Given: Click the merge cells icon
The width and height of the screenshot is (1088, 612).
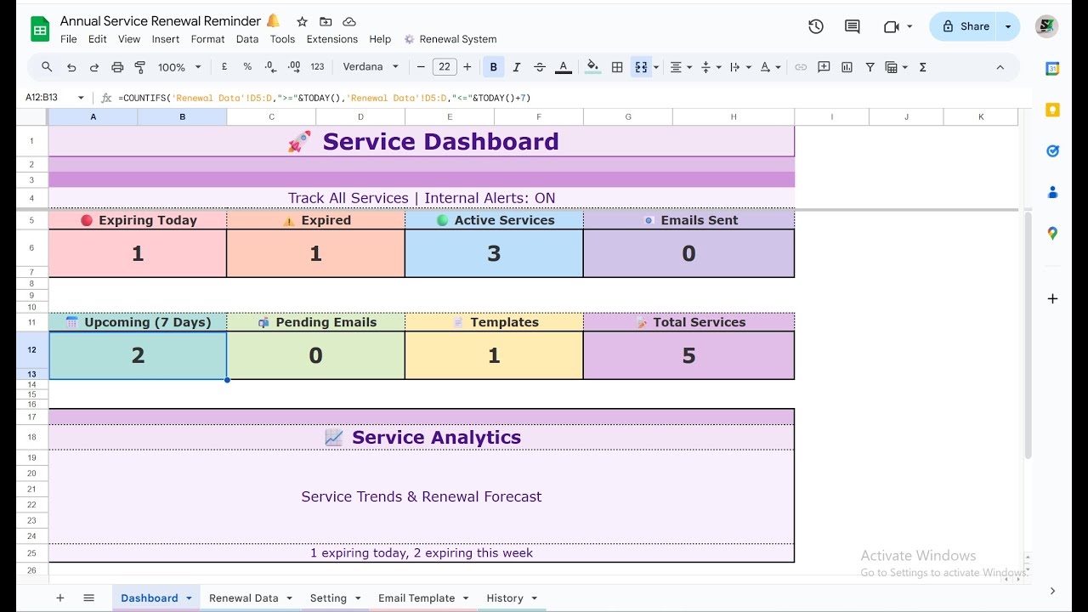Looking at the screenshot, I should point(641,67).
